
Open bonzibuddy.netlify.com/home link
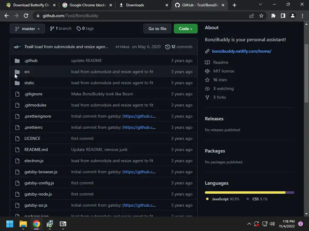coord(242,51)
